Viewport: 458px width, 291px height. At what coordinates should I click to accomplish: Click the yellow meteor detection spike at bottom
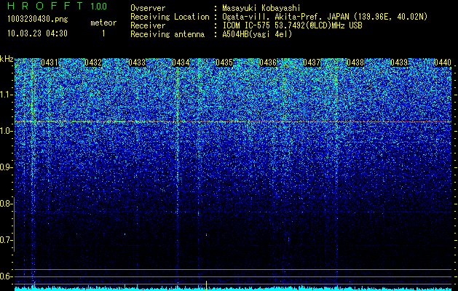click(x=207, y=286)
